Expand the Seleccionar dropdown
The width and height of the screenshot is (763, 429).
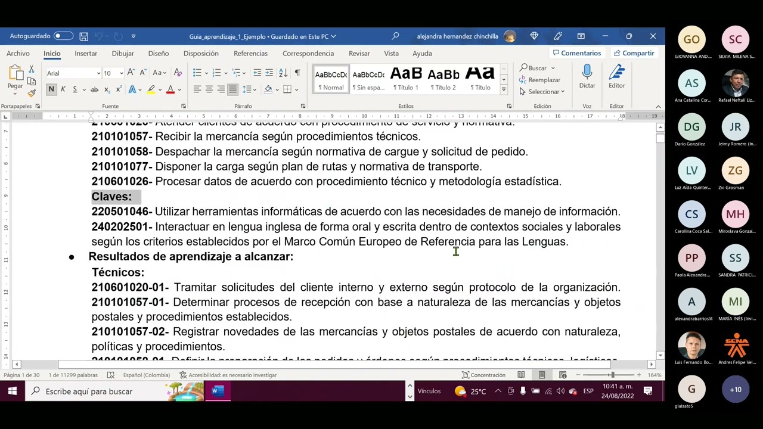[x=563, y=92]
